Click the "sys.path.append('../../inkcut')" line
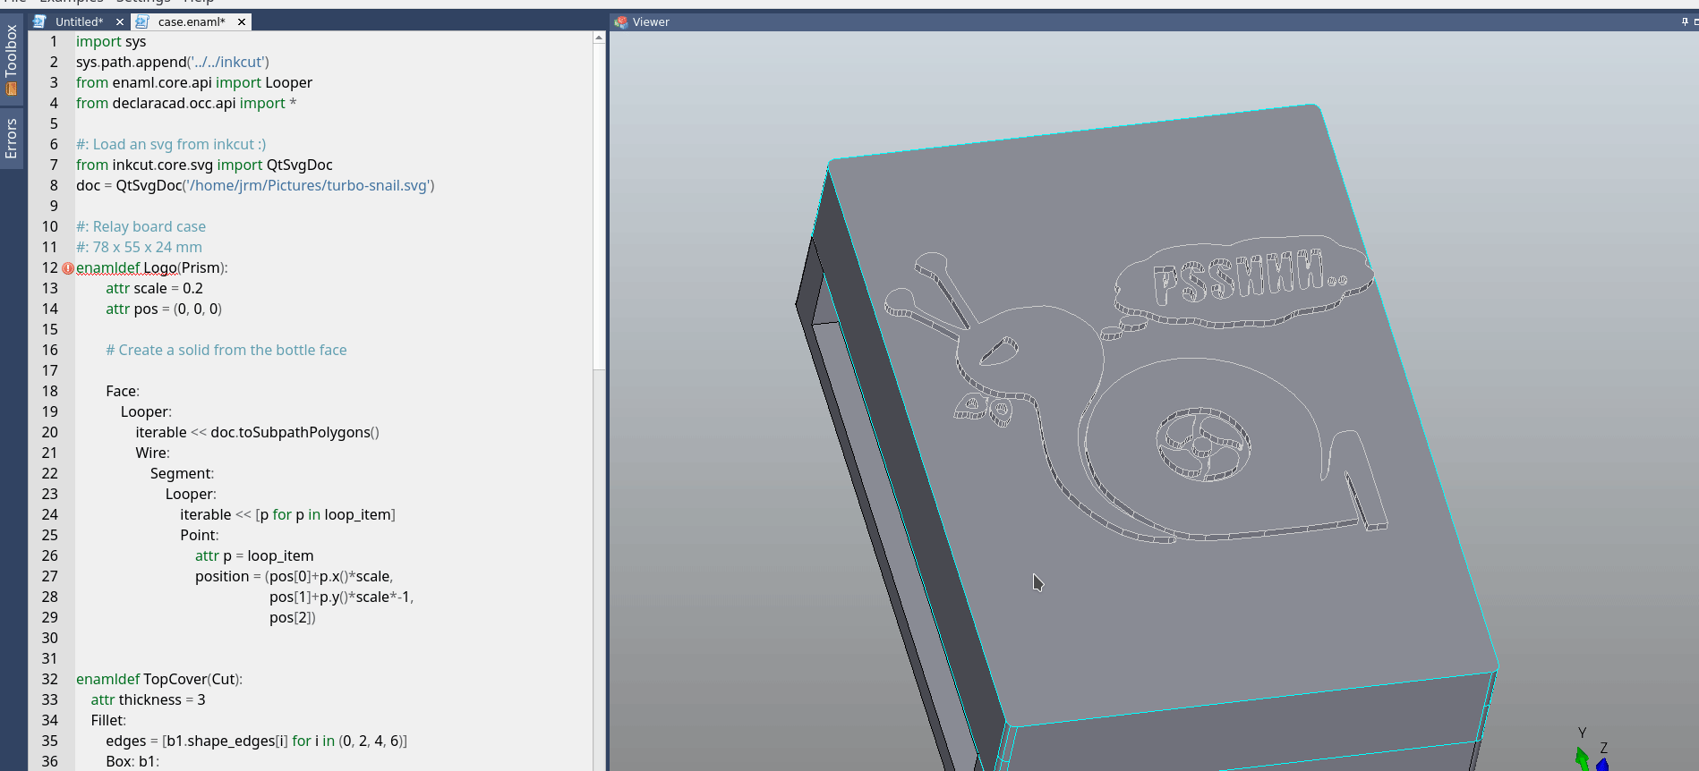 173,62
